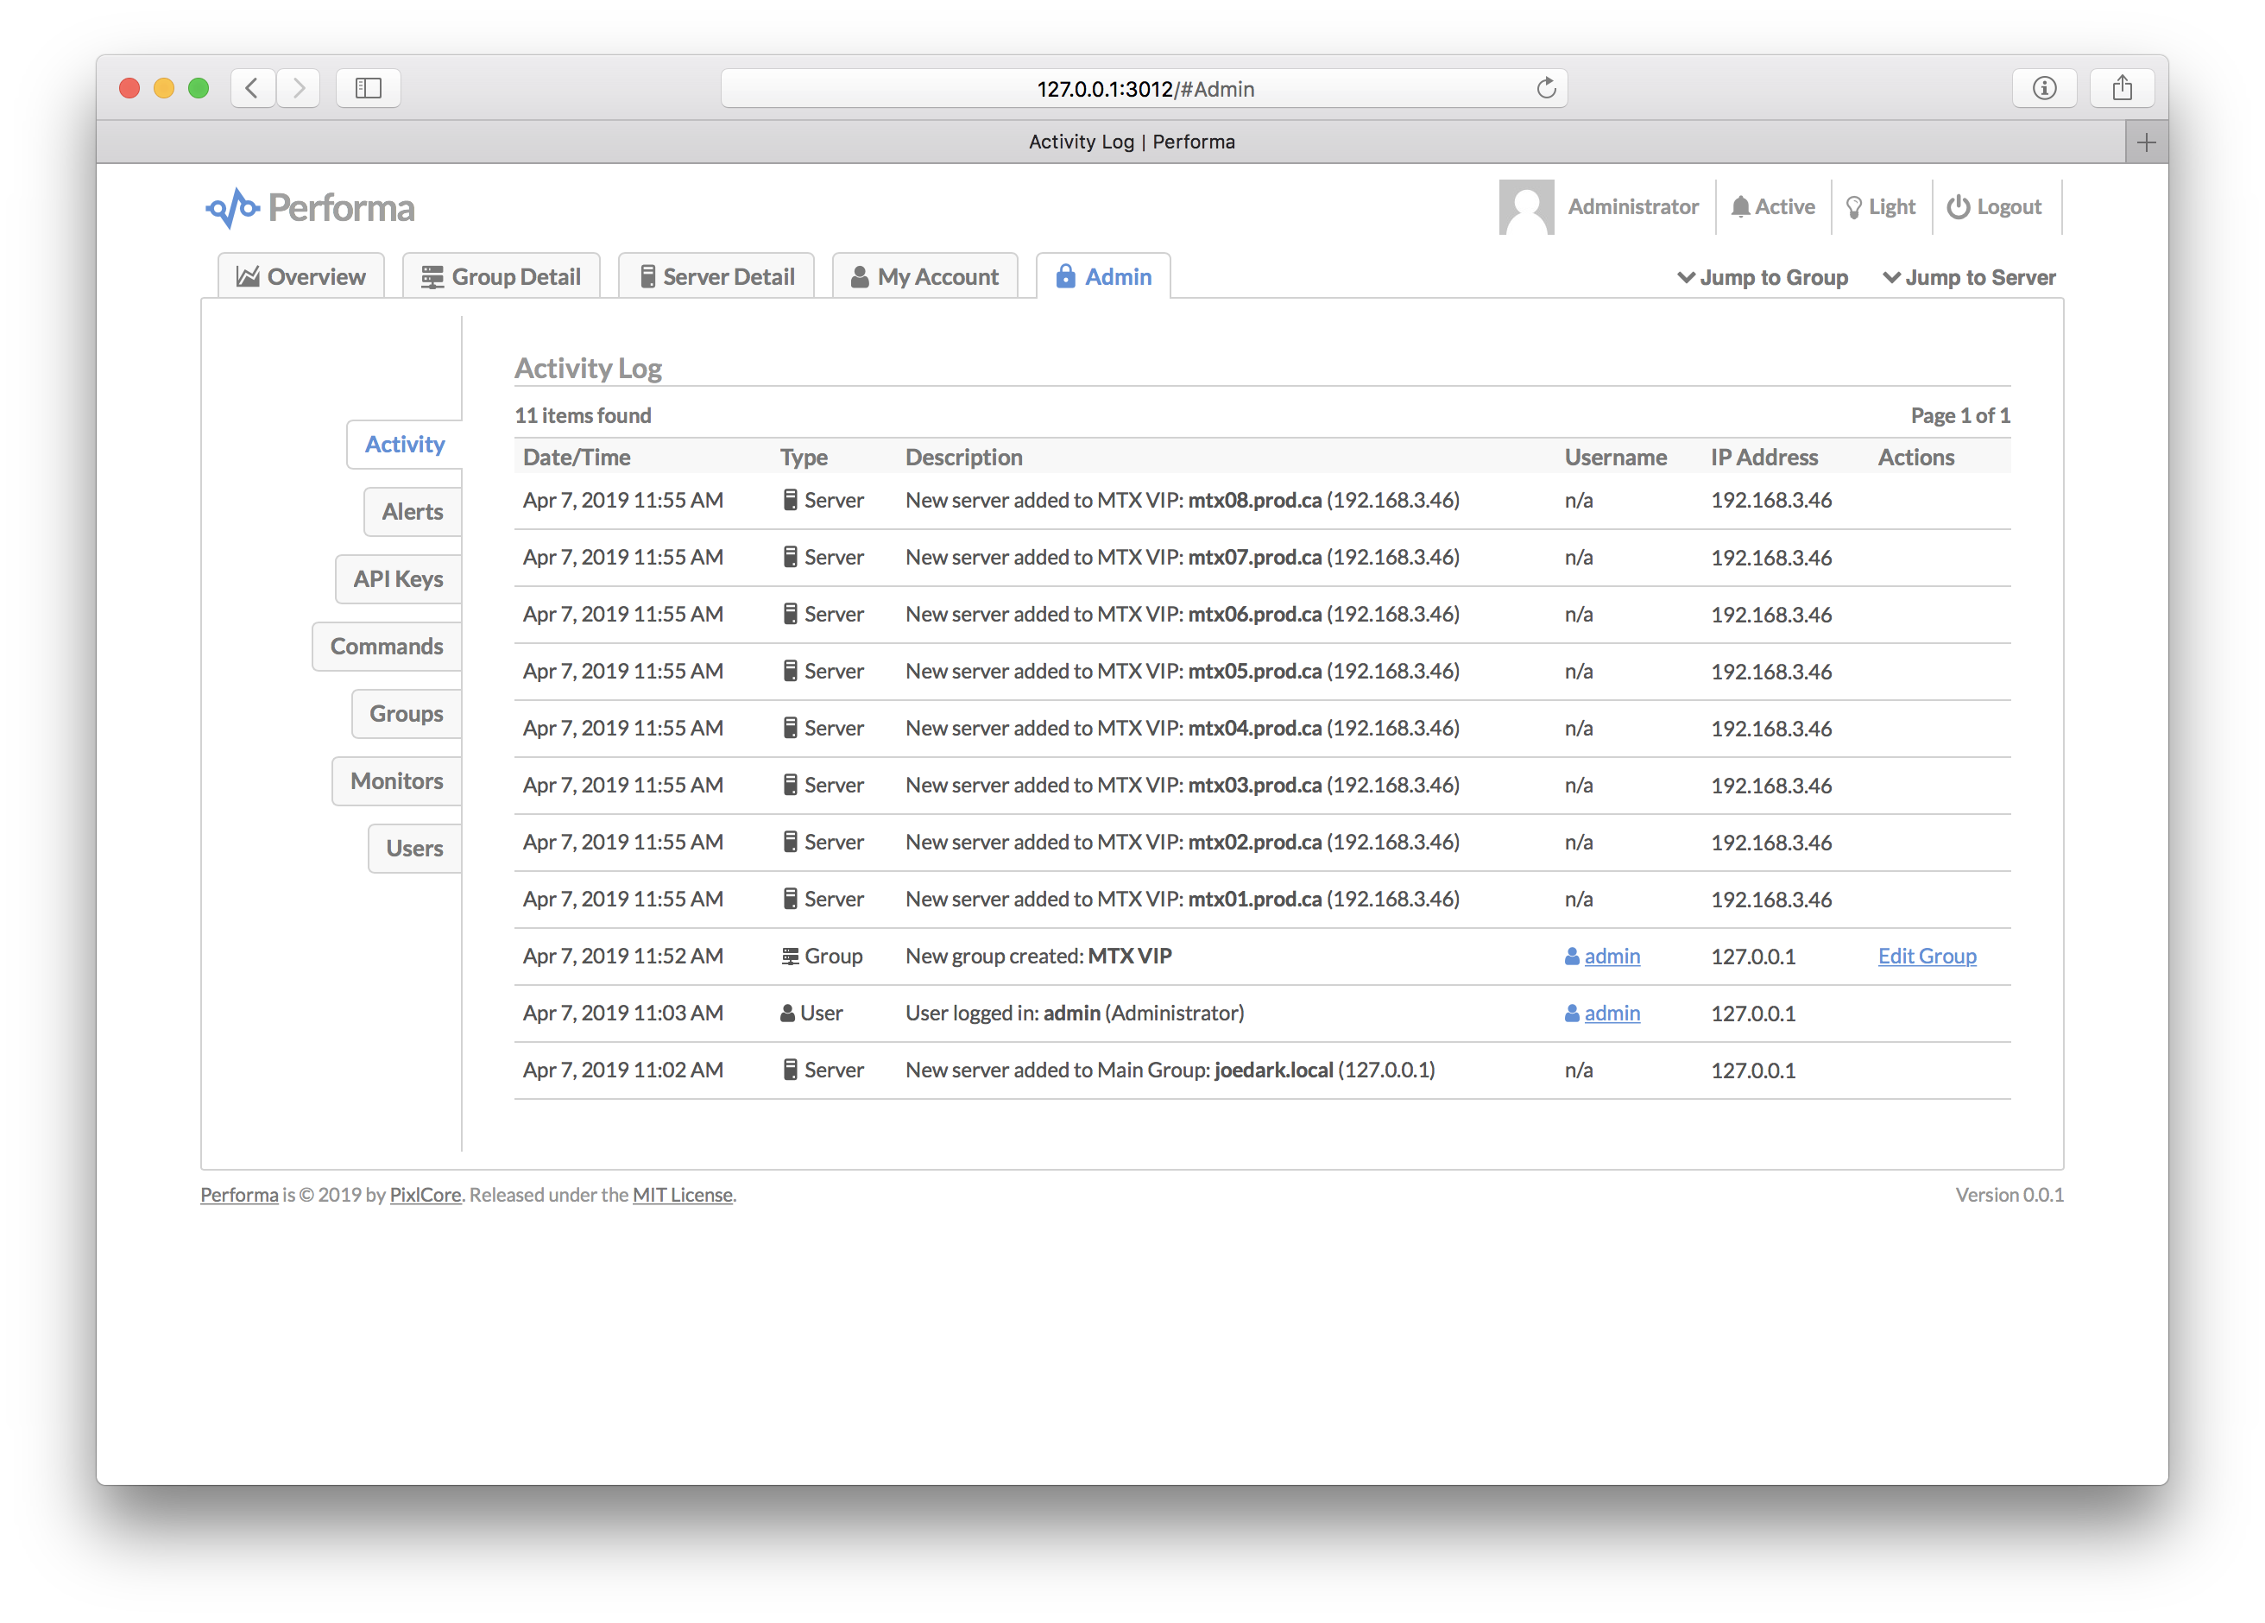Viewport: 2265px width, 1623px height.
Task: Select Alerts in the admin sidebar
Action: pyautogui.click(x=413, y=511)
